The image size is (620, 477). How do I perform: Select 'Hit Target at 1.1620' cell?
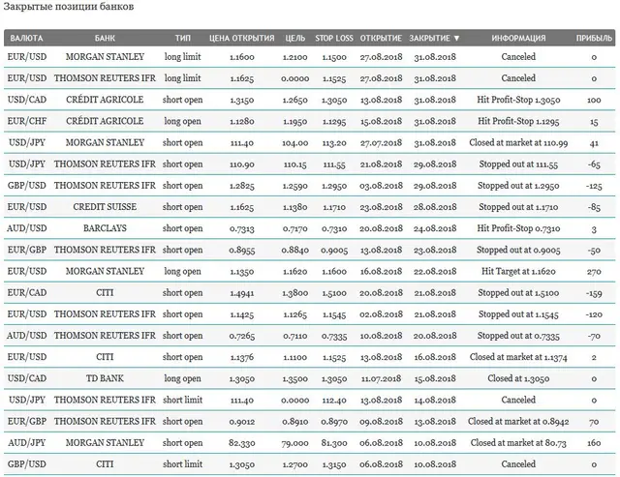(x=518, y=271)
